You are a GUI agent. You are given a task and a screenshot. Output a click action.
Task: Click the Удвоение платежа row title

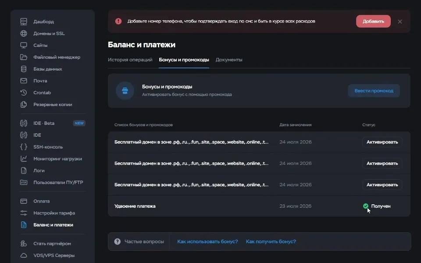(x=135, y=206)
